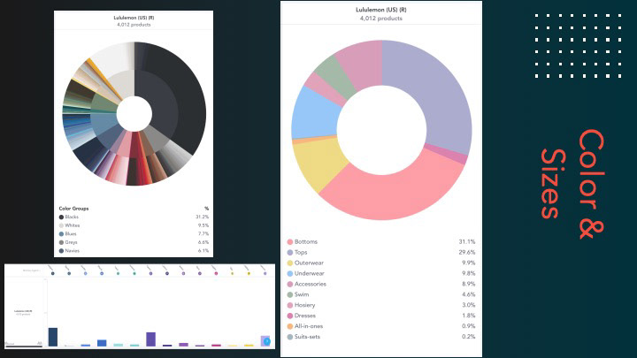The width and height of the screenshot is (637, 358).
Task: Click the first navy circle marker above bars
Action: click(x=53, y=273)
